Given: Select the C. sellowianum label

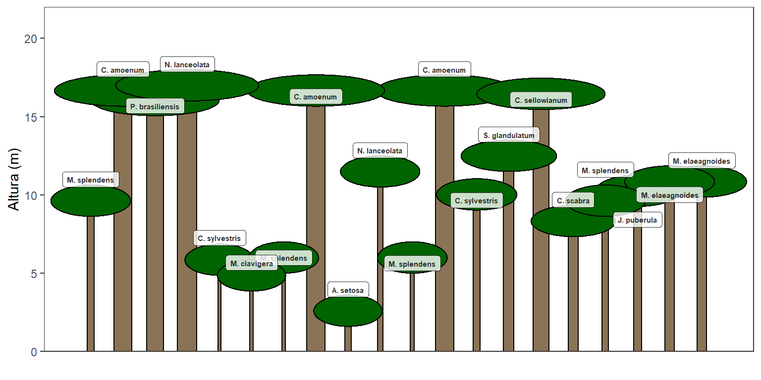Looking at the screenshot, I should coord(541,100).
